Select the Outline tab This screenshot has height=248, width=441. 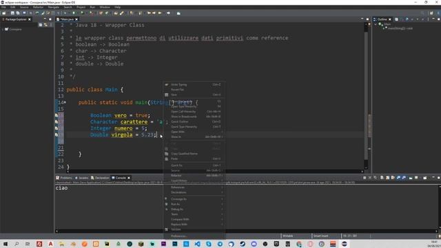click(x=382, y=19)
